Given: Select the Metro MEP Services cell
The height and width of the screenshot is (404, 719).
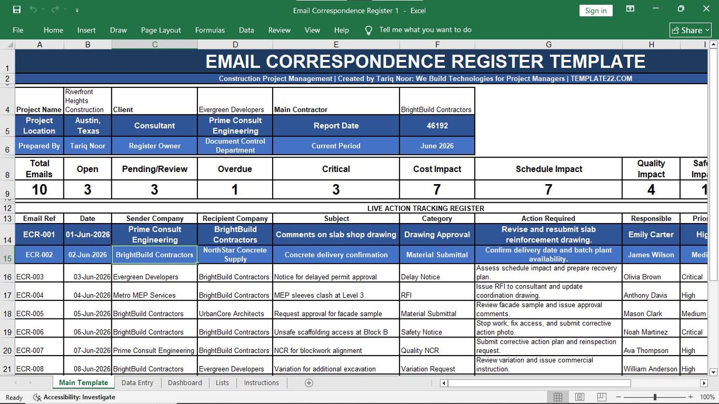Looking at the screenshot, I should pyautogui.click(x=154, y=291).
